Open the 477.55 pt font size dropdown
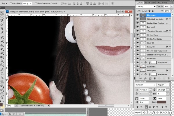This screenshot has width=174, height=116. (x=150, y=90)
